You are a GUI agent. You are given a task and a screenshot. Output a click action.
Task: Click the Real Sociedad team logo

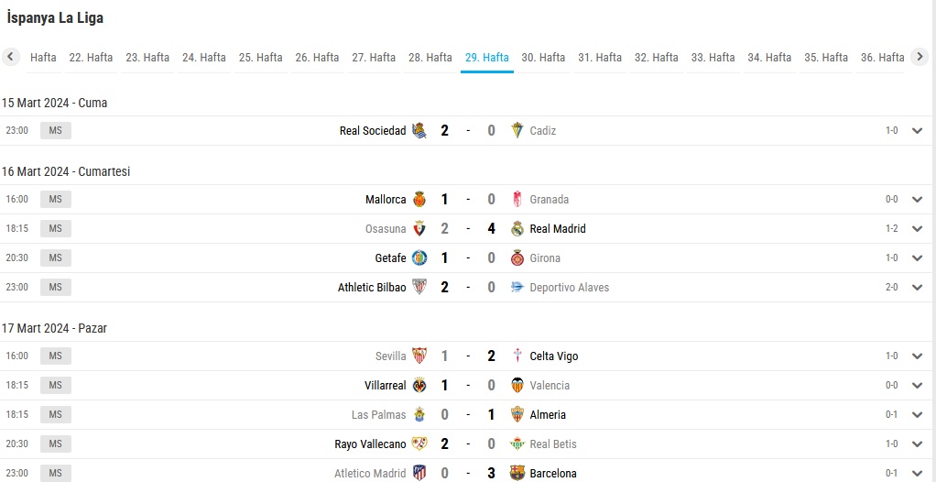pos(419,131)
